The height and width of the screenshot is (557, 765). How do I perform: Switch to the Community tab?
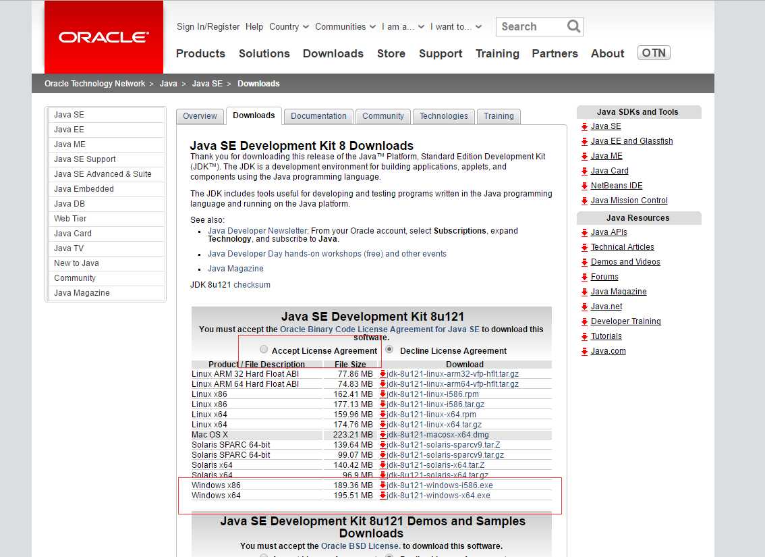[383, 116]
